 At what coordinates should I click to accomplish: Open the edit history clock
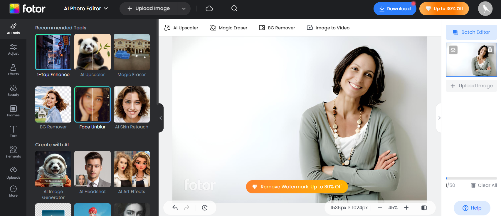click(x=205, y=208)
